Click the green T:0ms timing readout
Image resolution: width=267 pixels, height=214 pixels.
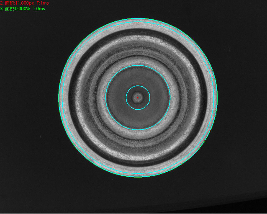(39, 8)
